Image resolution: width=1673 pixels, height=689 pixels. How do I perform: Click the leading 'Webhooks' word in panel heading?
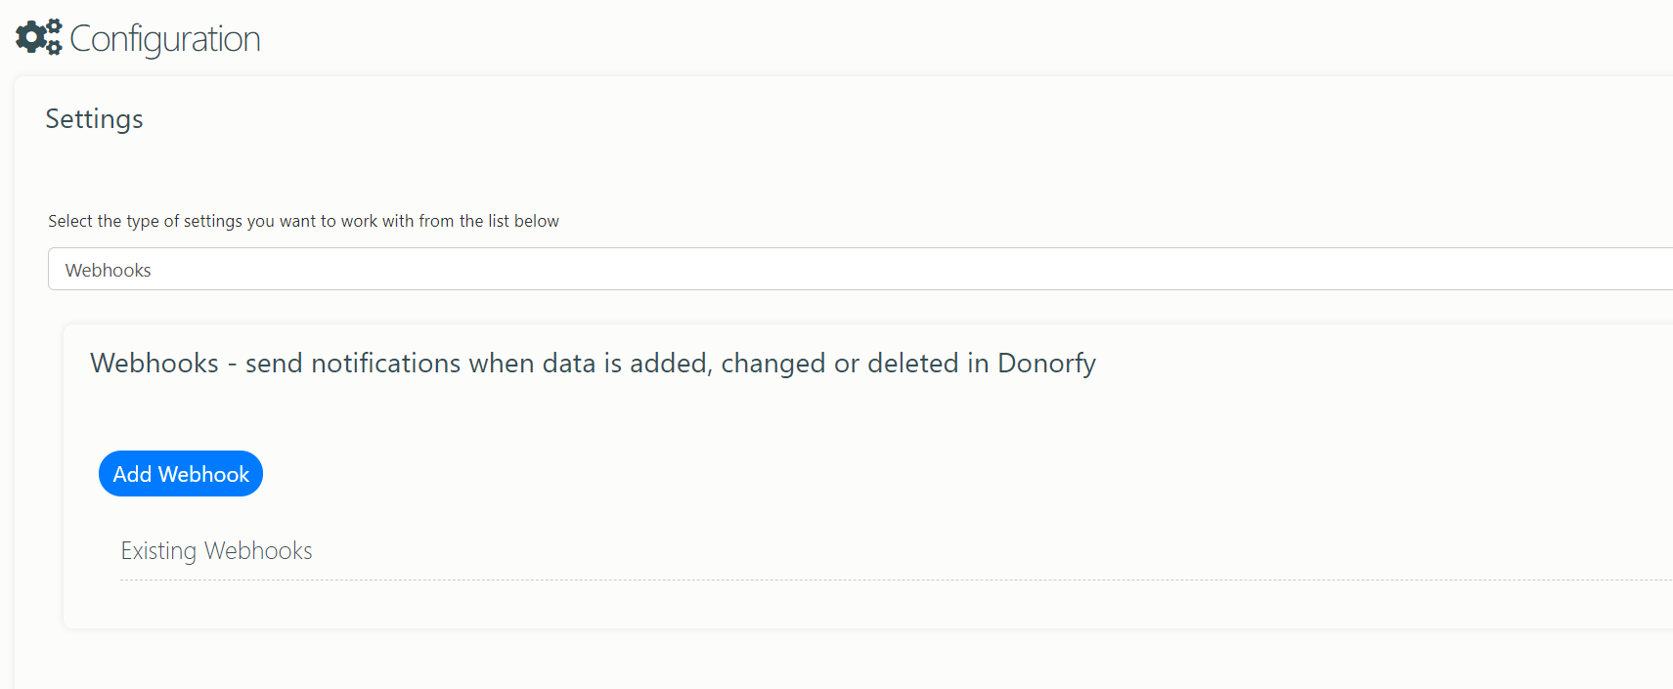154,364
